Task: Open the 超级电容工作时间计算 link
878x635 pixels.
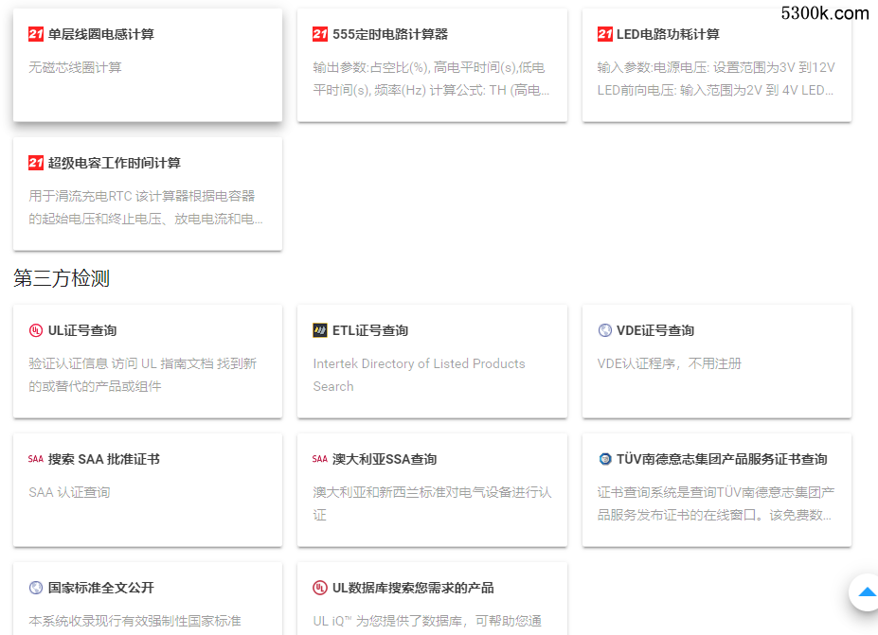Action: click(115, 163)
